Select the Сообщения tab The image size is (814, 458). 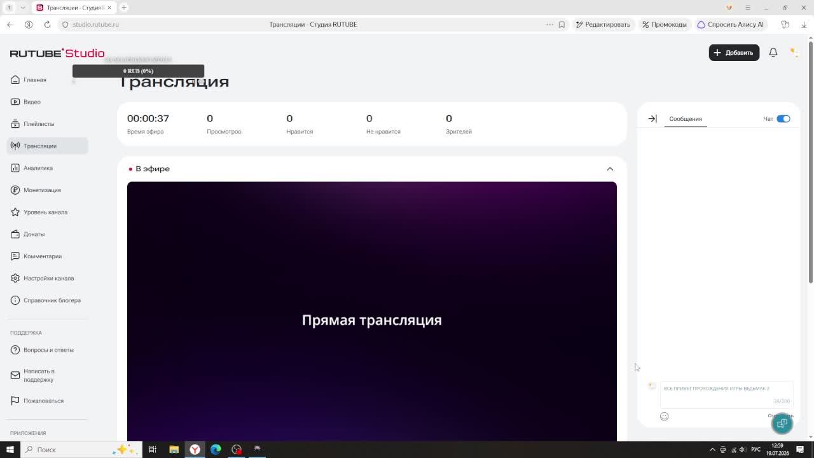(686, 119)
